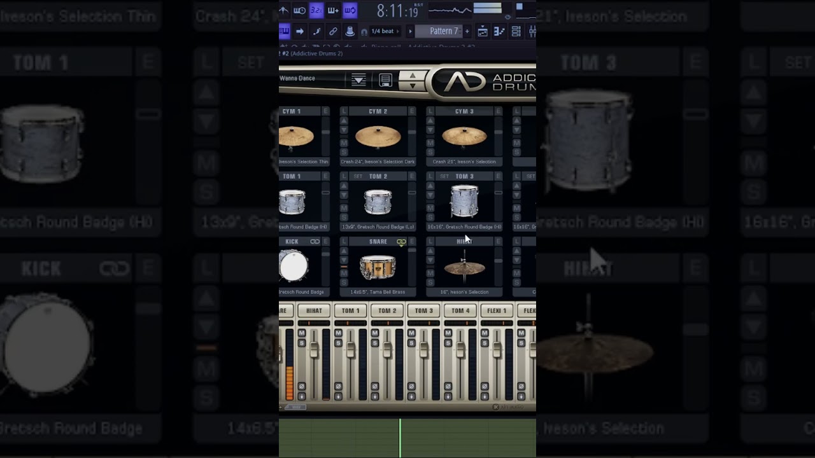Viewport: 815px width, 458px height.
Task: Invert phase on Hihat channel
Action: pos(302,386)
